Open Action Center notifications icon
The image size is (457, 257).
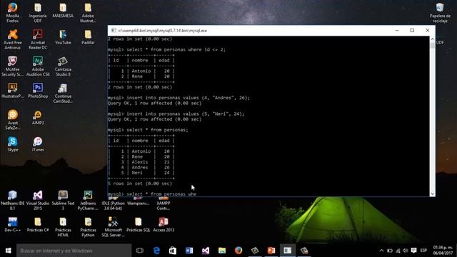[x=414, y=251]
